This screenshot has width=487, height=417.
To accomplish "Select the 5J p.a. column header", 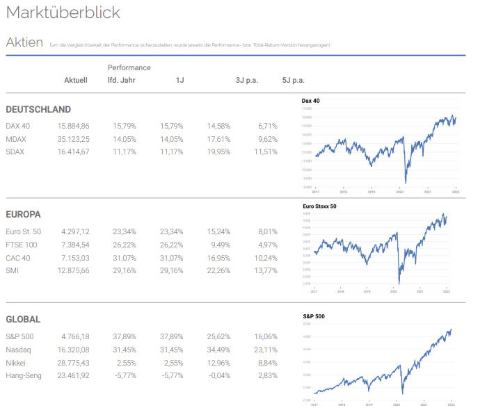I will coord(294,81).
